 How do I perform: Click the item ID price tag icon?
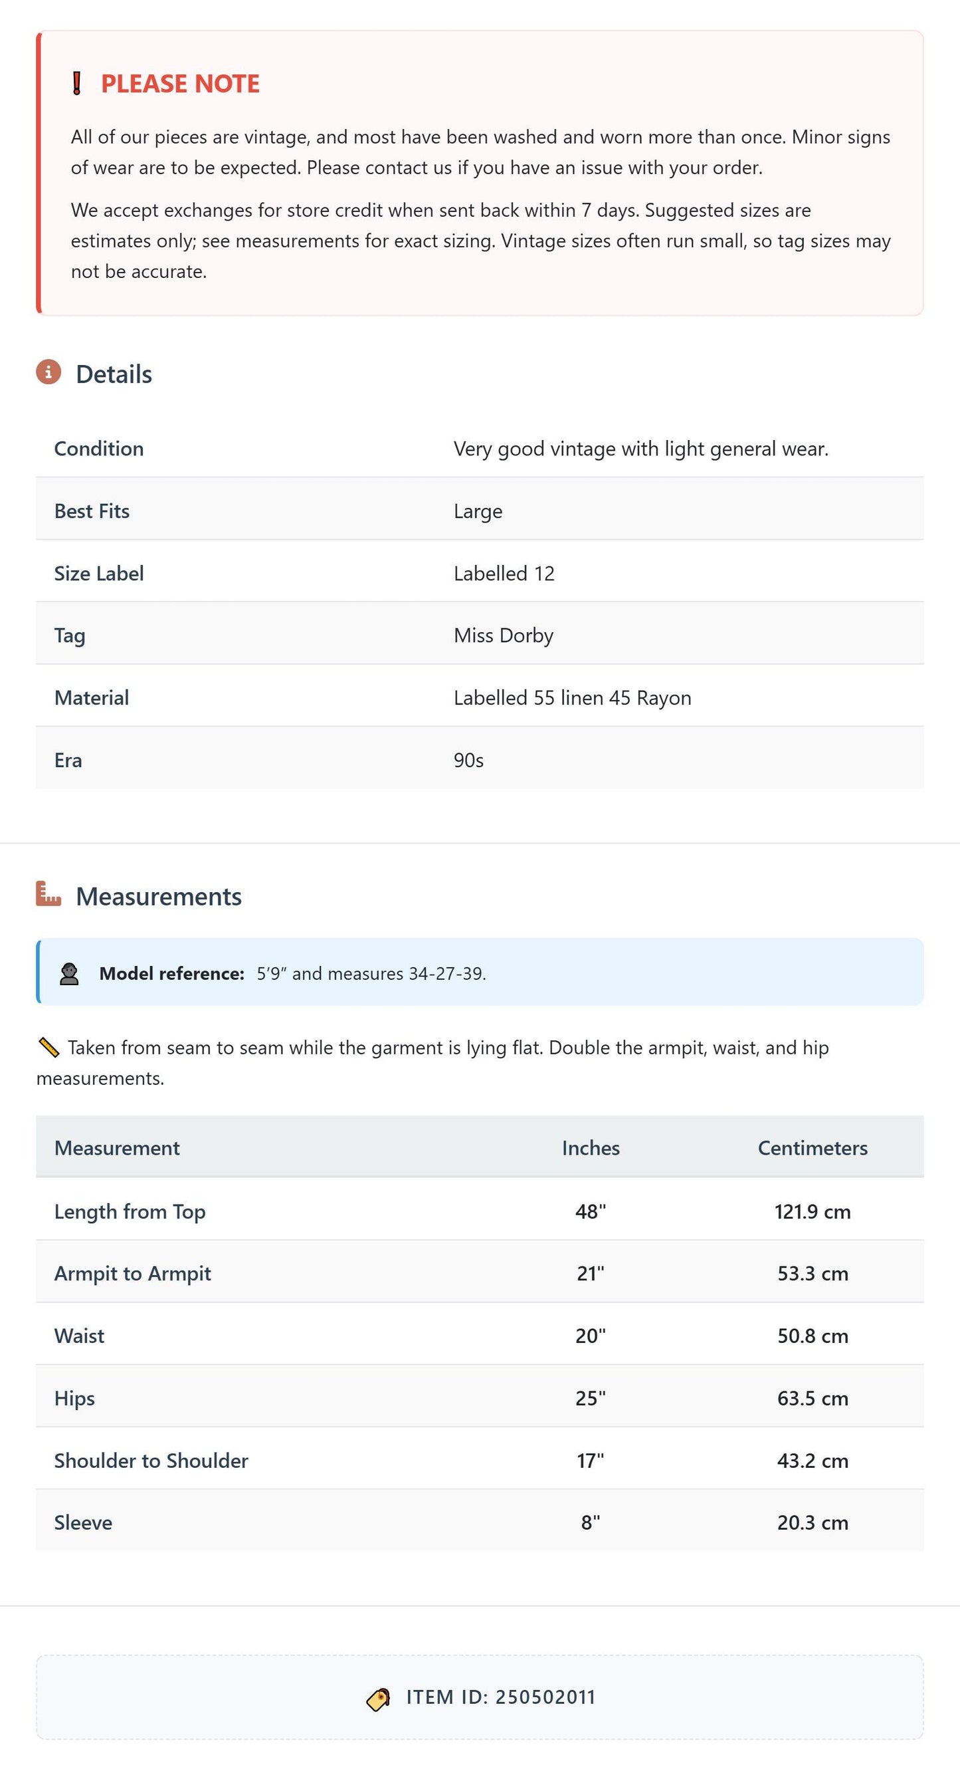click(x=378, y=1698)
